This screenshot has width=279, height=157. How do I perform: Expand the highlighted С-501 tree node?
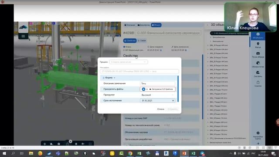coord(212,33)
